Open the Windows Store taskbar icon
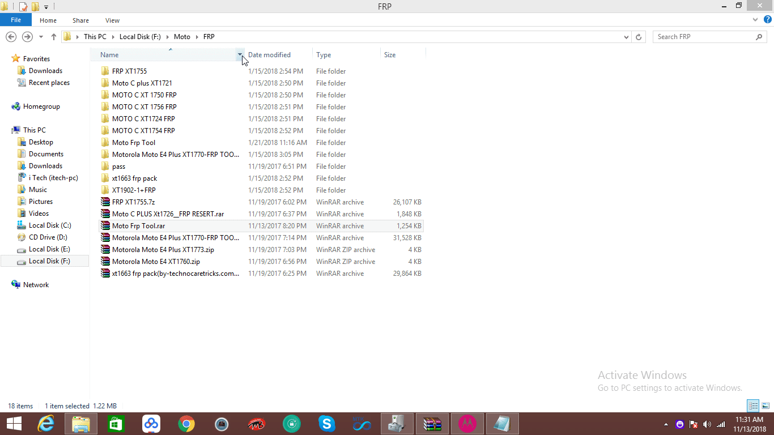 tap(116, 424)
